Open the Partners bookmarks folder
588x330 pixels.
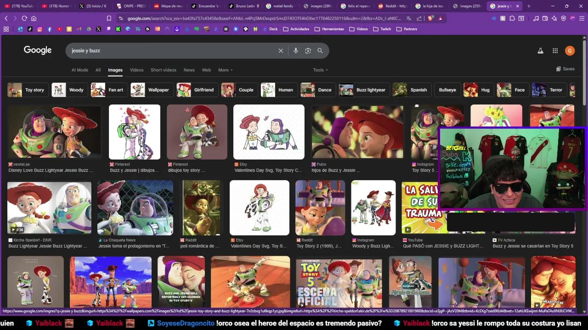click(407, 29)
